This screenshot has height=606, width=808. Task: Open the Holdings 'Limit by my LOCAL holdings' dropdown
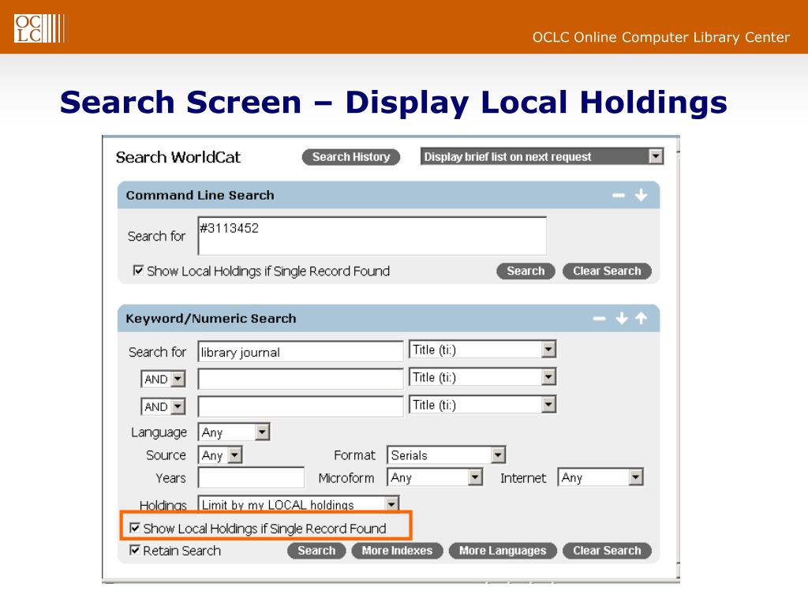coord(299,504)
